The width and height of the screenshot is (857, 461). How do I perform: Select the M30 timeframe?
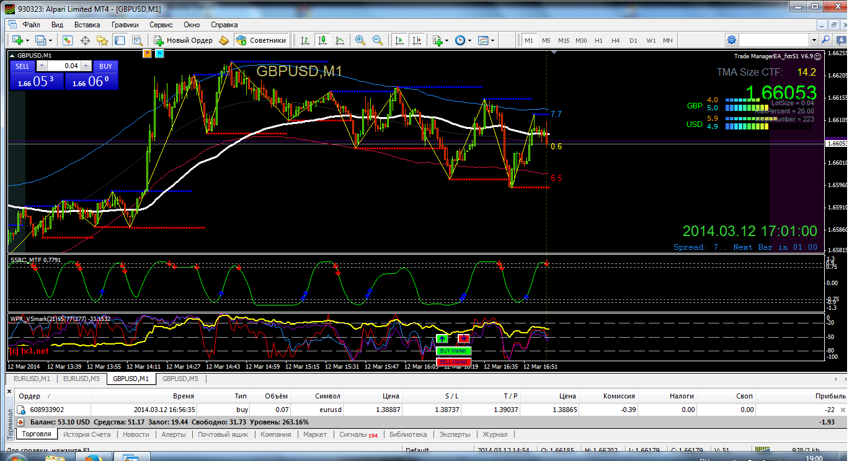[581, 40]
